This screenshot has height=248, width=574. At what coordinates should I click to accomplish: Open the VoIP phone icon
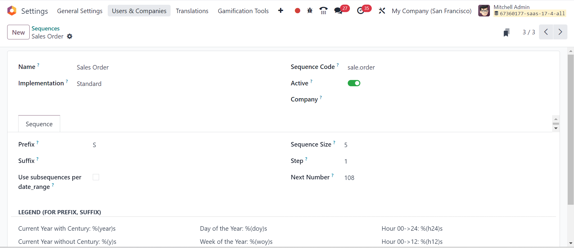pos(324,11)
